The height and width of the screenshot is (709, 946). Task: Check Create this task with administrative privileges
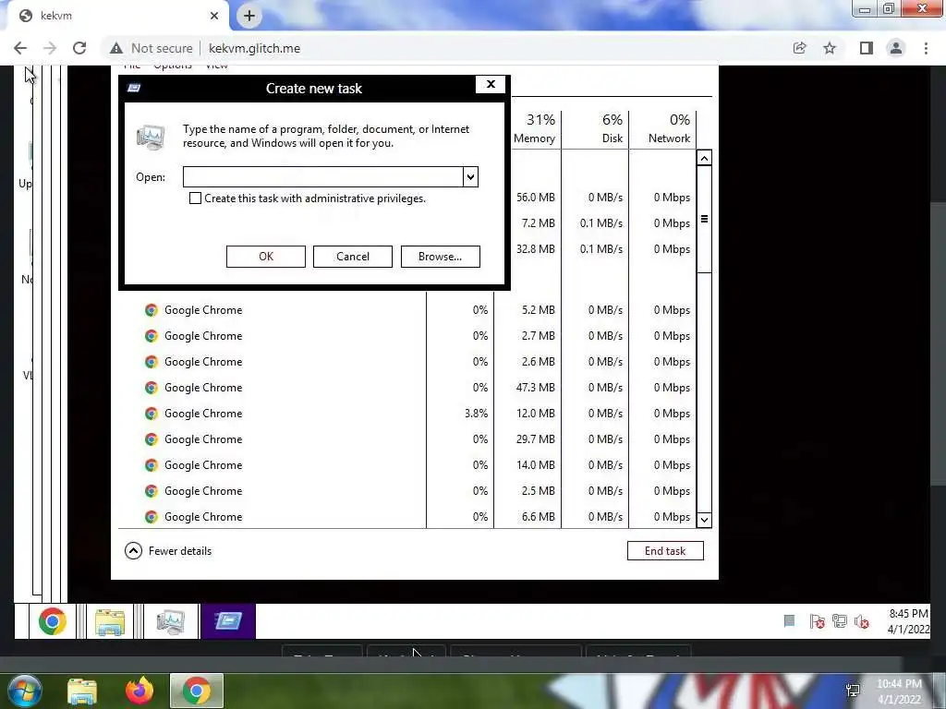[x=195, y=198]
